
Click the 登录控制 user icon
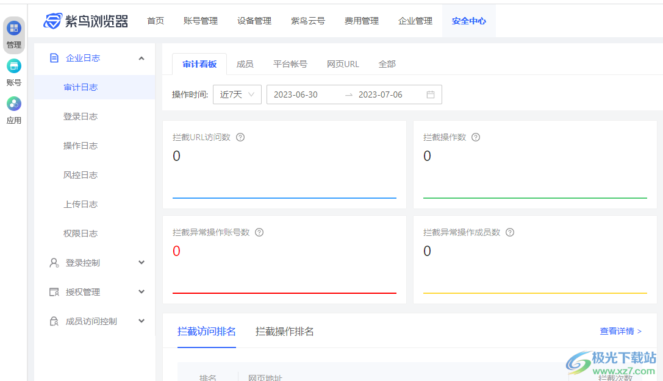(x=54, y=263)
